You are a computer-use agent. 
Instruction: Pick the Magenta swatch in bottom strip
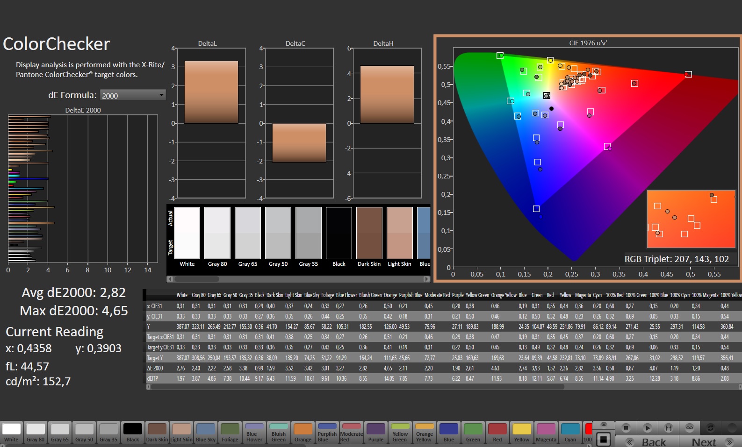546,432
